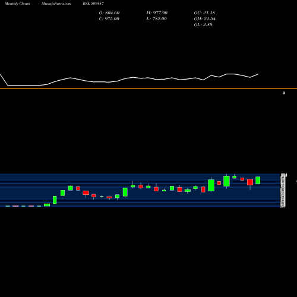Click the 'Monthly Charts' title text

(x=17, y=4)
